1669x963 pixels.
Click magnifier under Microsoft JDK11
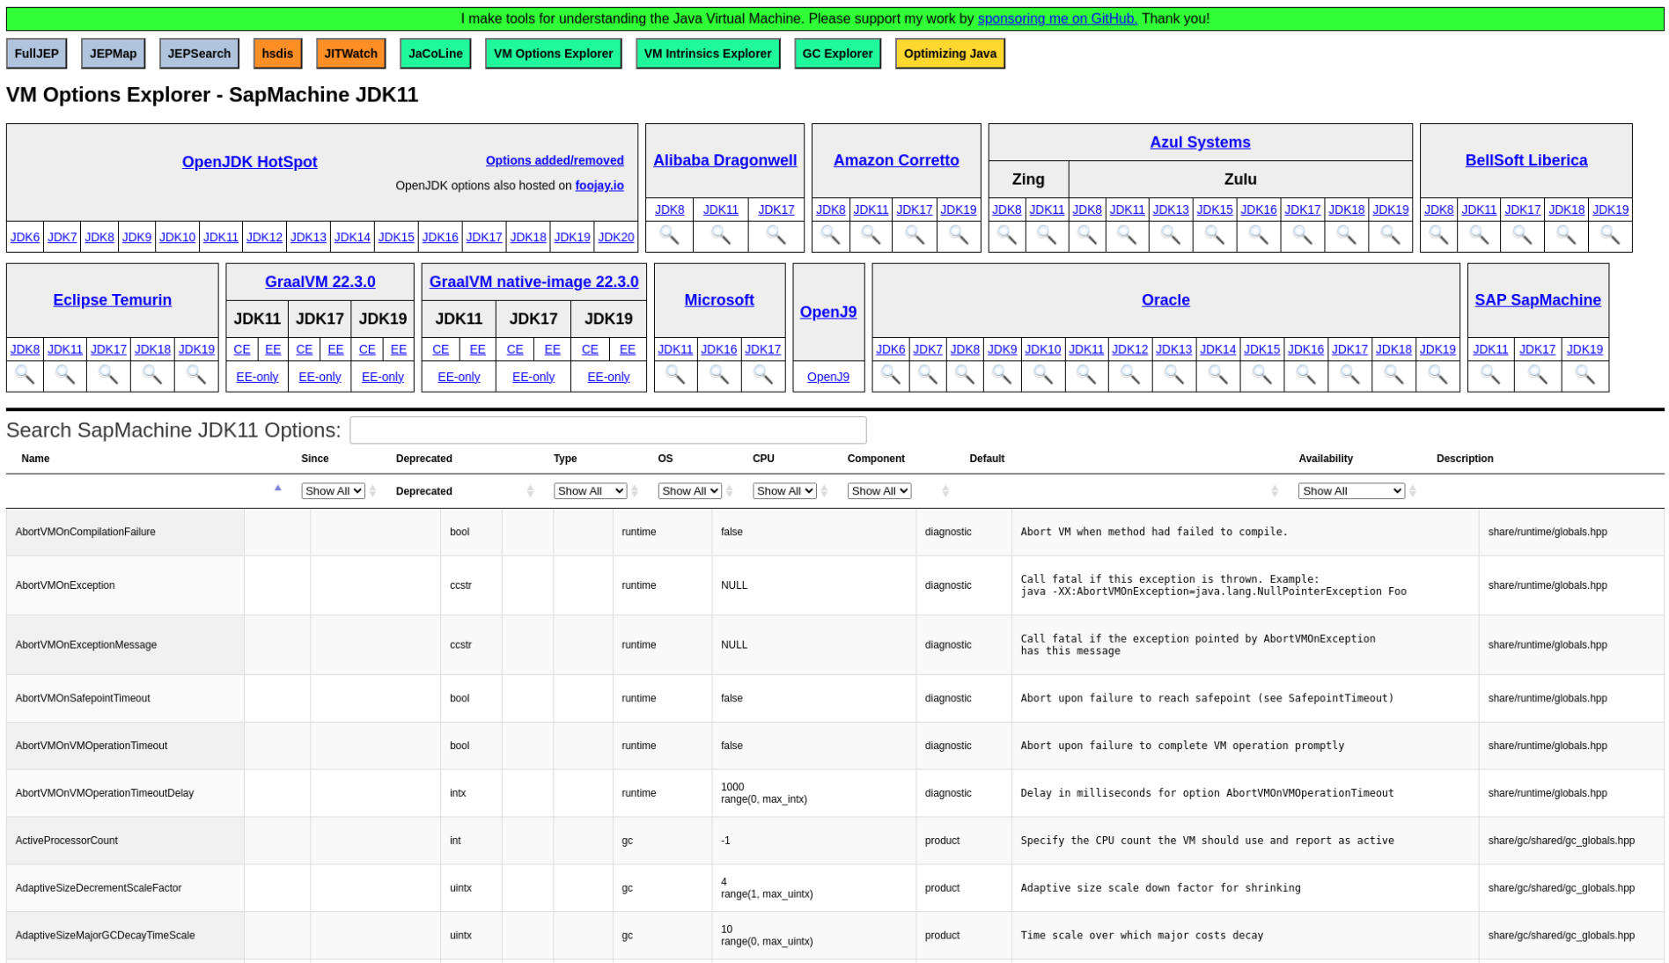point(675,375)
